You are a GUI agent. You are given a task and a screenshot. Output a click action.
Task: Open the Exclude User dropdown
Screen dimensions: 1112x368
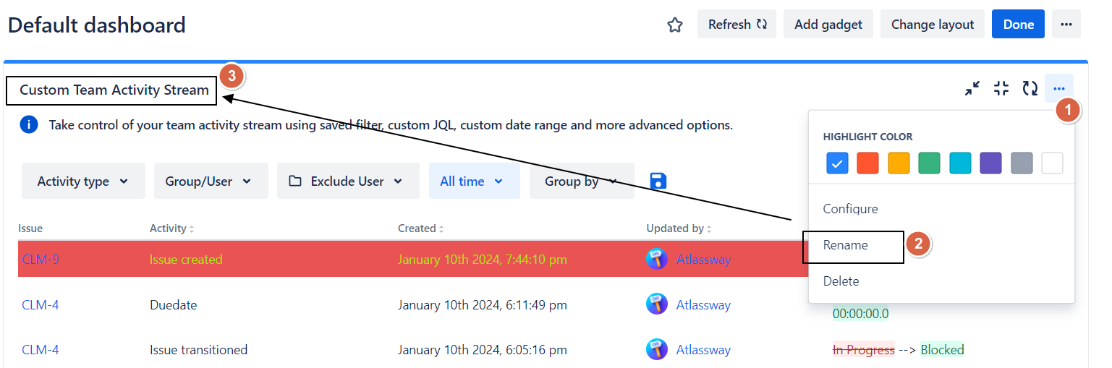pyautogui.click(x=348, y=181)
